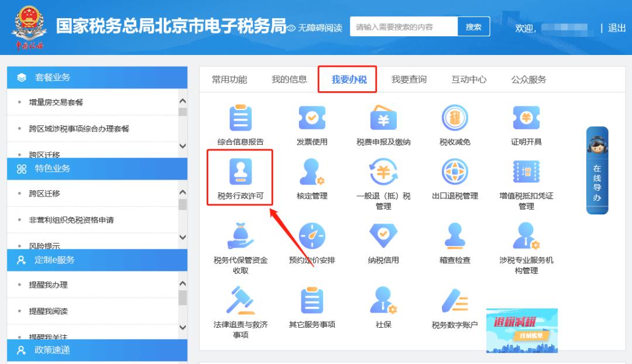The image size is (632, 364).
Task: Open 综合信息报告 icon
Action: [x=241, y=118]
